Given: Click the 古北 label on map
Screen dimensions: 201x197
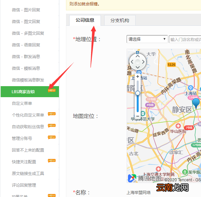Looking at the screenshot, I should pyautogui.click(x=134, y=154).
